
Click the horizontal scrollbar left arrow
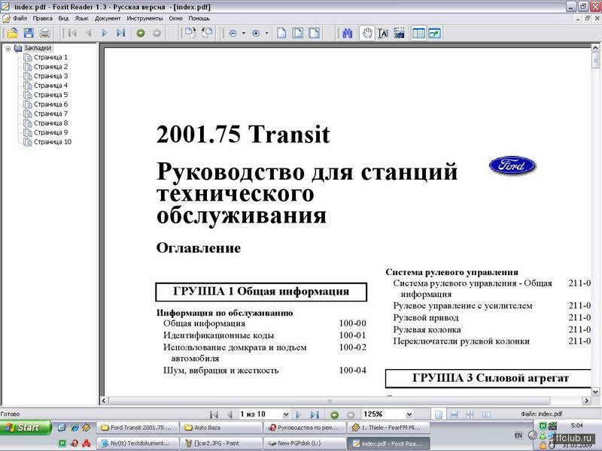pyautogui.click(x=104, y=401)
